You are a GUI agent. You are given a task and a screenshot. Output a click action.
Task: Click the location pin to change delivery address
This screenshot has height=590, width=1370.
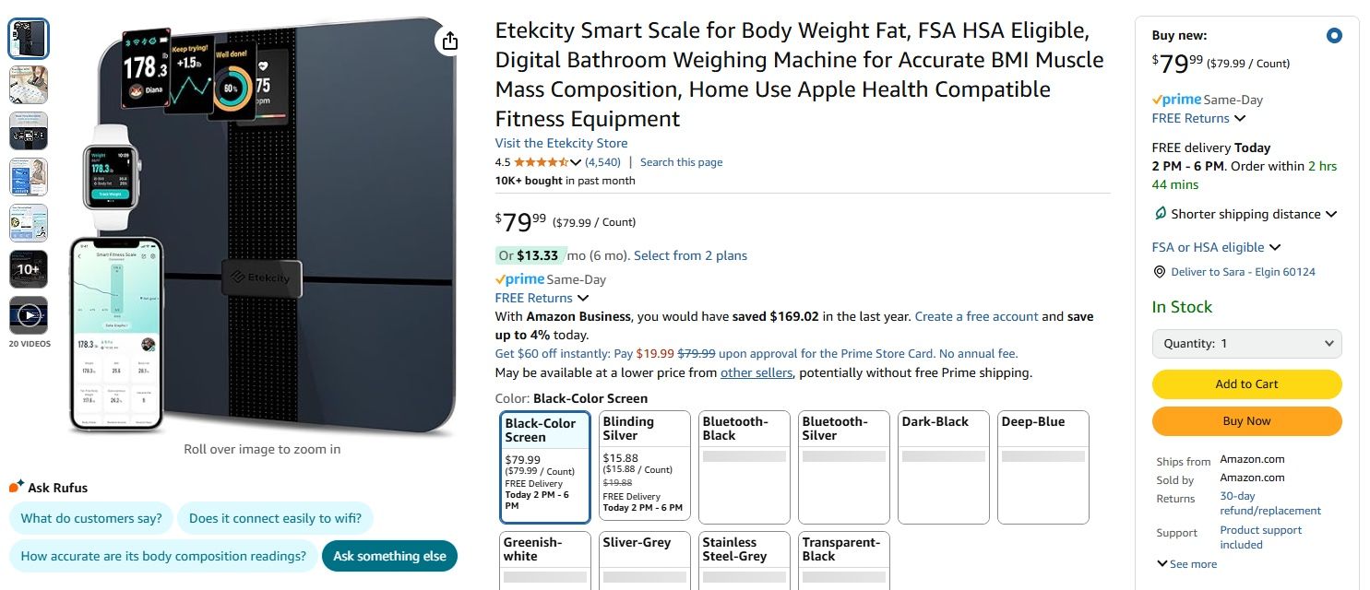(x=1160, y=271)
